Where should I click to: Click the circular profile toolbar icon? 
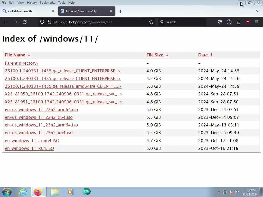click(x=229, y=22)
